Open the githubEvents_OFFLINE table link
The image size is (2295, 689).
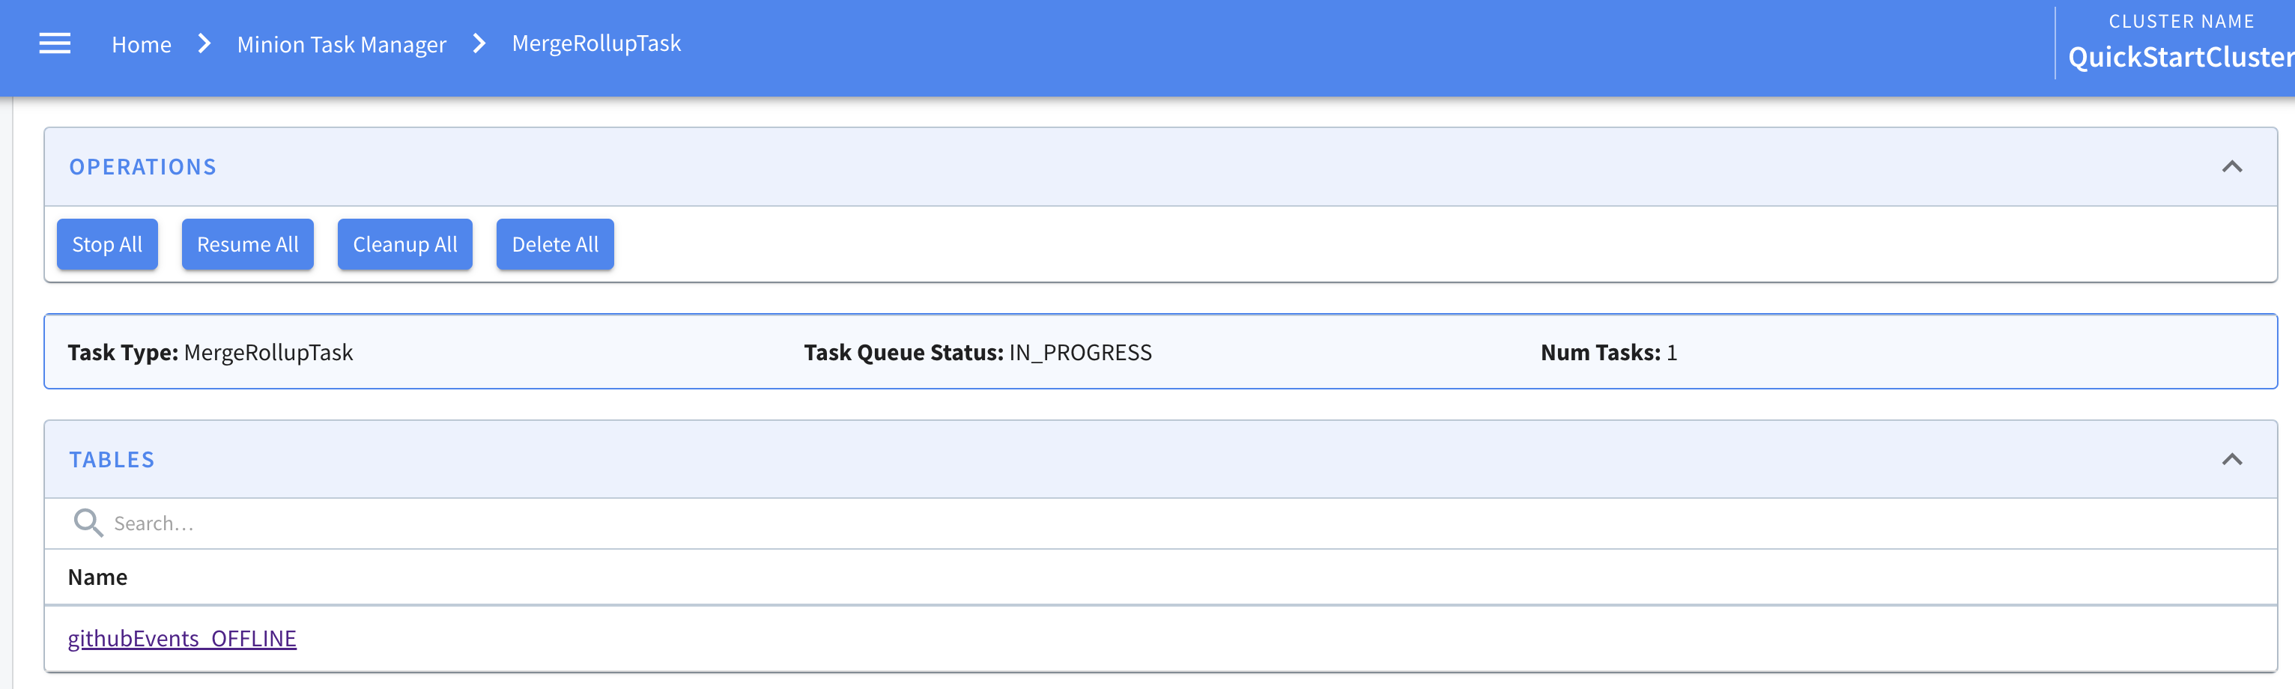tap(182, 638)
